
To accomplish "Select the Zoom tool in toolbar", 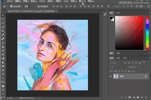I will pos(3,90).
